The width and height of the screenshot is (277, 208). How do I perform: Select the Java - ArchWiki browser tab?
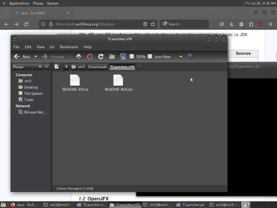point(42,13)
